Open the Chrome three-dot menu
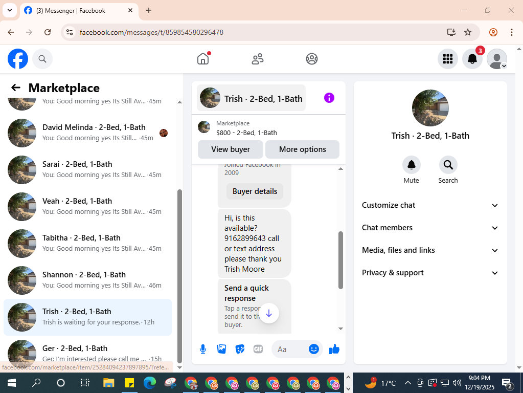Screen dimensions: 523x393 [512, 32]
